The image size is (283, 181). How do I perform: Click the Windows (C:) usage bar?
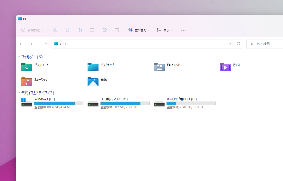coord(59,103)
